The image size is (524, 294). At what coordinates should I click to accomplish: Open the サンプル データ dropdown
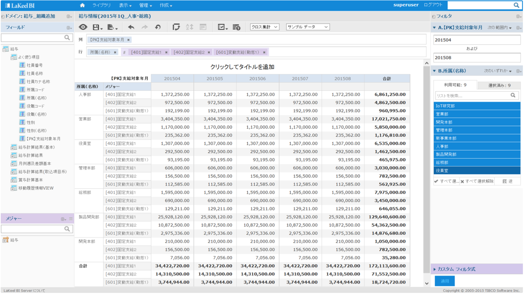tap(308, 27)
